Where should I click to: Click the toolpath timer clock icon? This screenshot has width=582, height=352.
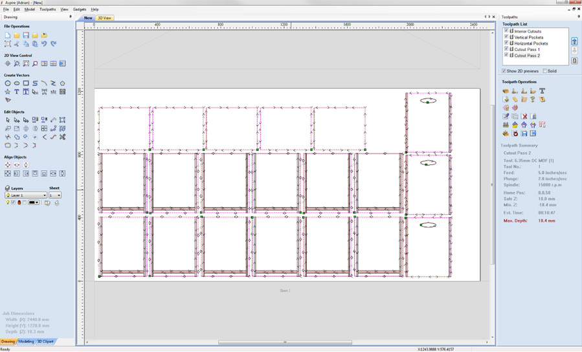point(515,133)
